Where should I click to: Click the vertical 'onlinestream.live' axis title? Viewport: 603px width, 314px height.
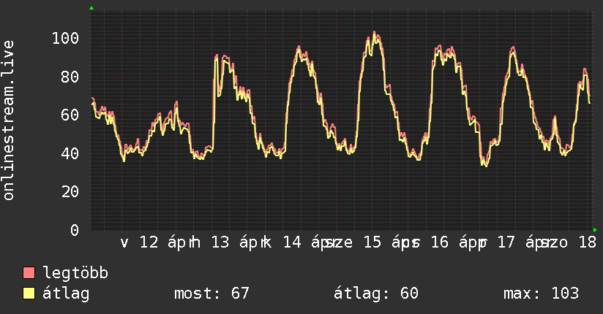tap(8, 120)
